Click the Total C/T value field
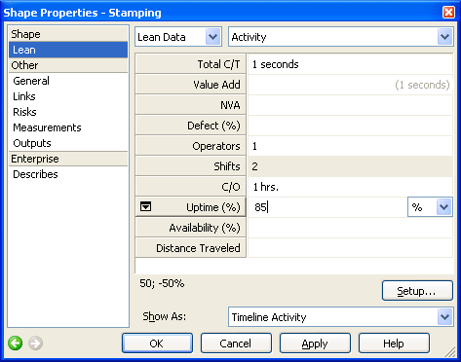The image size is (461, 362). coord(350,64)
